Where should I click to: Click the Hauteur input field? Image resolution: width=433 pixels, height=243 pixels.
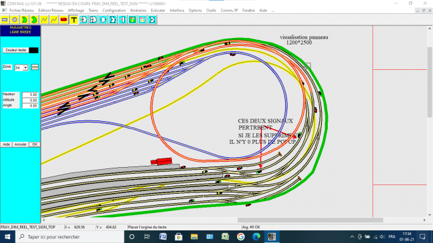[x=30, y=95]
